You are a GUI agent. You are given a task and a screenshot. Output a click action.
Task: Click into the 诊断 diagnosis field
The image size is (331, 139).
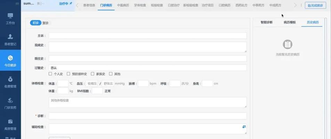[147, 116]
